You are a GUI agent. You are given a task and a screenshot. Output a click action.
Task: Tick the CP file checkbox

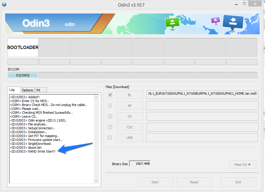click(x=110, y=116)
